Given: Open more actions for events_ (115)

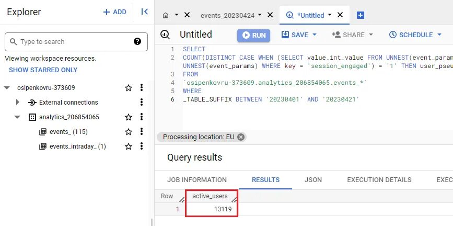Looking at the screenshot, I should (x=141, y=132).
